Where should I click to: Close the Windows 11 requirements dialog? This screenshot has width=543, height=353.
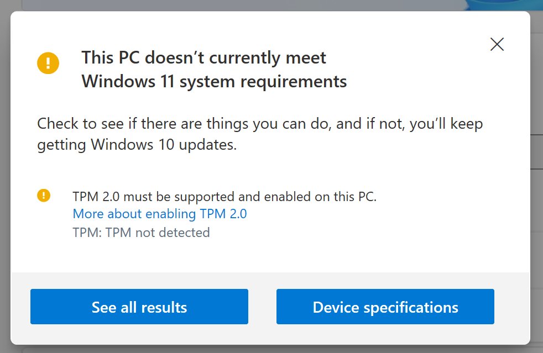tap(497, 44)
